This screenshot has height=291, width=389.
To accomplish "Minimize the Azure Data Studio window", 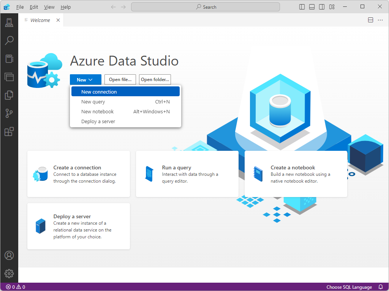I will coord(345,7).
